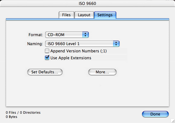Click the window resize grip corner
175x123 pixels.
(173, 121)
